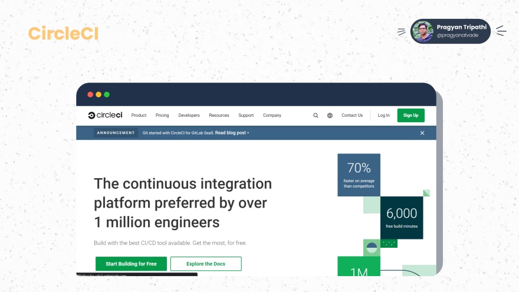
Task: Open the Company menu
Action: pyautogui.click(x=272, y=115)
